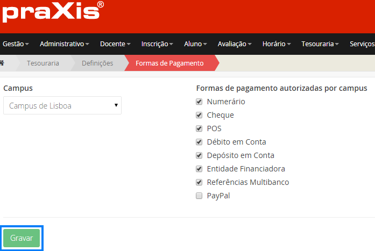Open the Tesouraria dropdown menu

click(320, 44)
